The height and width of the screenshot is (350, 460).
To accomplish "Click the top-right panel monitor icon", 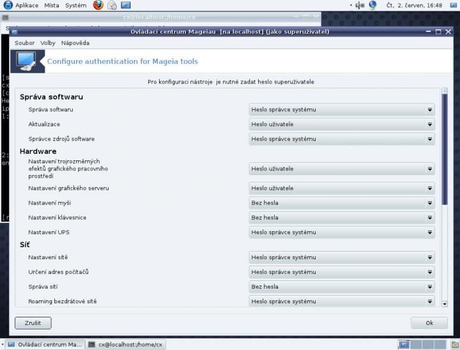I will point(454,5).
